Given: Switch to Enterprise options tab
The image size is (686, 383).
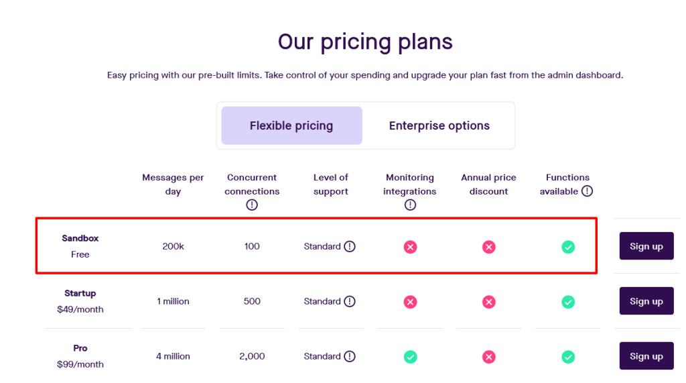Looking at the screenshot, I should pyautogui.click(x=439, y=125).
